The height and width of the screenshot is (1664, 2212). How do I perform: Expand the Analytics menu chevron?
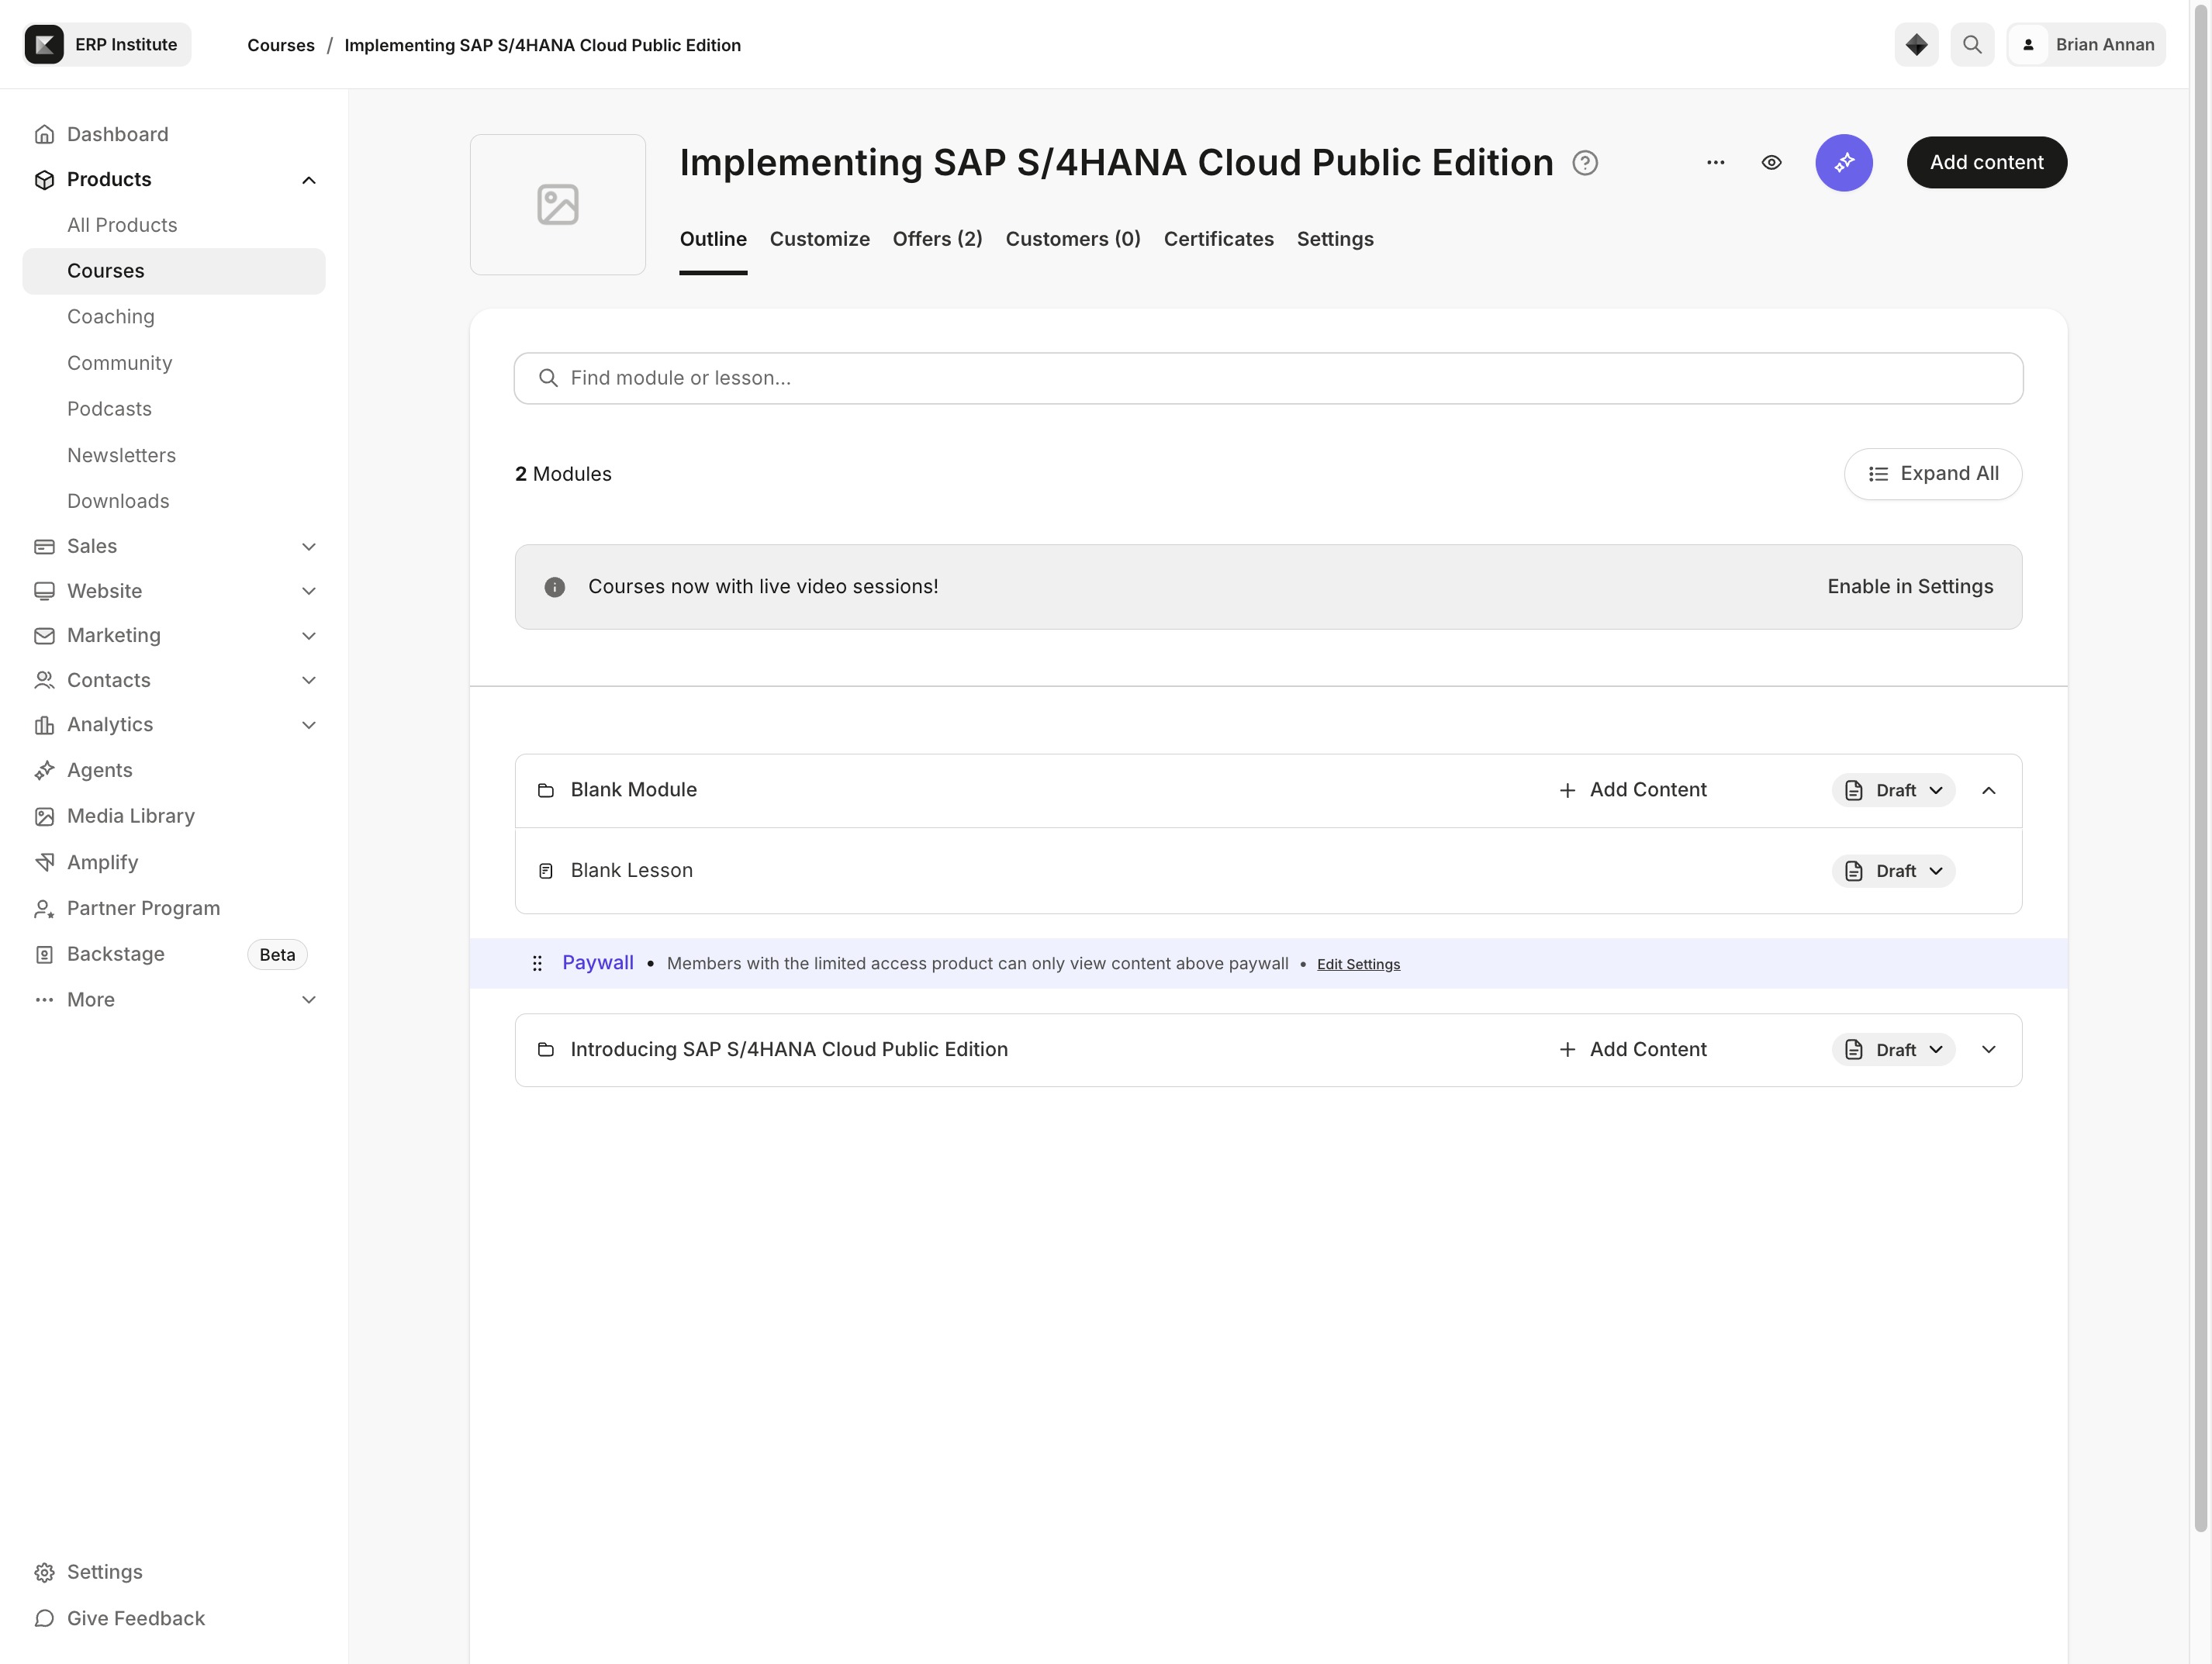pyautogui.click(x=309, y=726)
